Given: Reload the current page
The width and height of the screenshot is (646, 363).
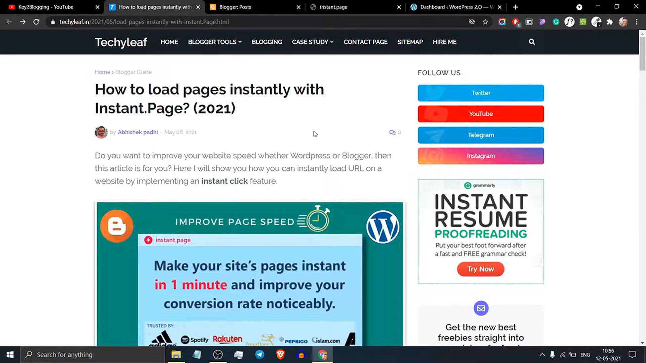Looking at the screenshot, I should (36, 22).
